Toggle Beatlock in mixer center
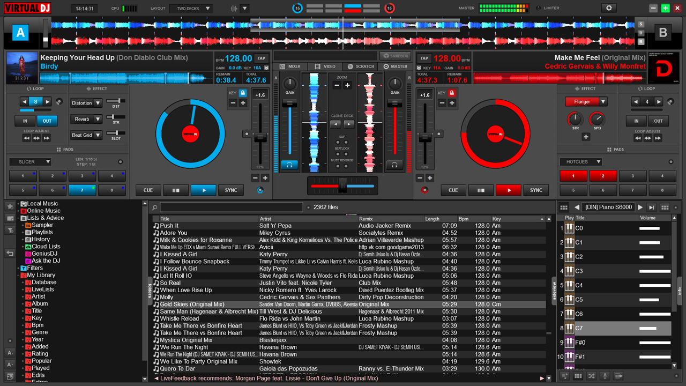 338,154
